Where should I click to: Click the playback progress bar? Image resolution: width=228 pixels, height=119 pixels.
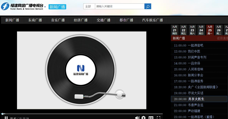pyautogui.click(x=81, y=114)
